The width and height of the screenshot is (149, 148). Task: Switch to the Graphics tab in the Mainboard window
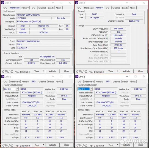pos(42,8)
